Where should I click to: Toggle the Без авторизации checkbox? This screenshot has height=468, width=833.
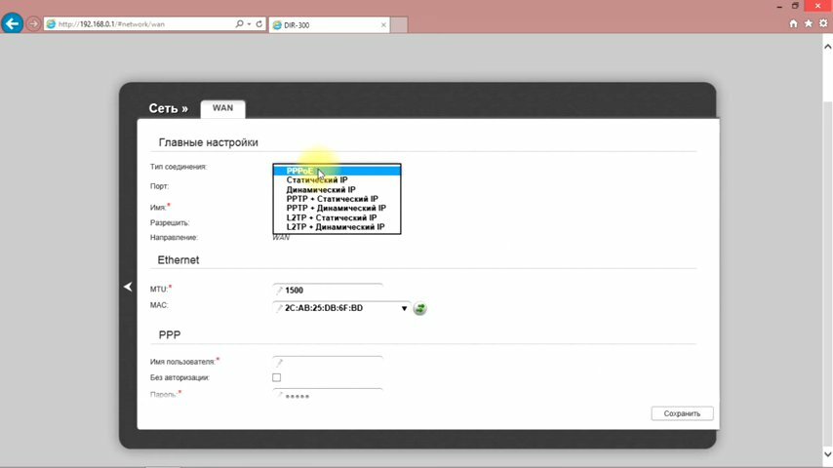click(x=276, y=377)
